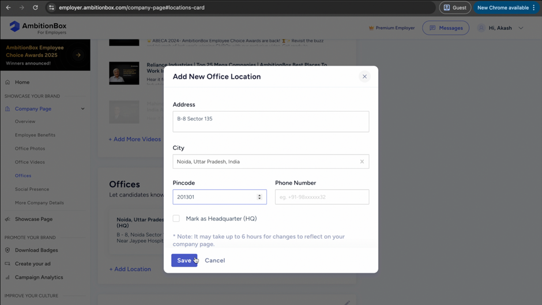542x305 pixels.
Task: Open the Campaign Analytics icon
Action: click(7, 277)
